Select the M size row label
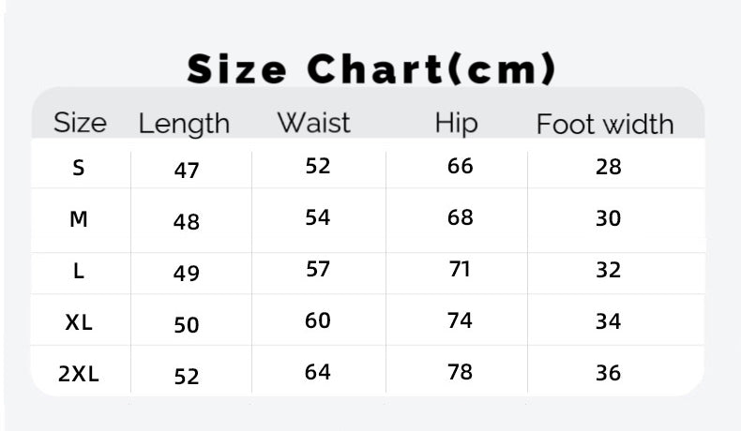This screenshot has width=741, height=431. [79, 219]
